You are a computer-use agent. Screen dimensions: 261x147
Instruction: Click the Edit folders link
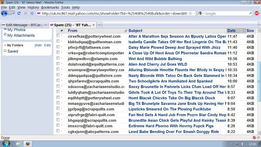47,45
